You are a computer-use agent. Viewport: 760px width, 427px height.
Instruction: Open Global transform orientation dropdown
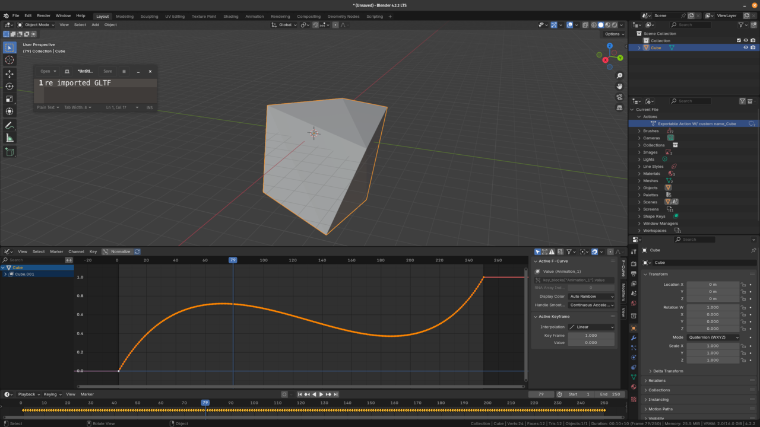tap(284, 25)
